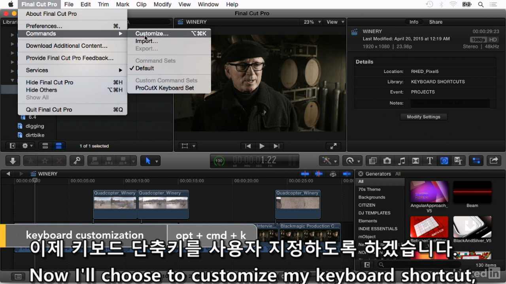Select ProCutX Keyboard Set
Screen dimensions: 506x284
coord(169,88)
